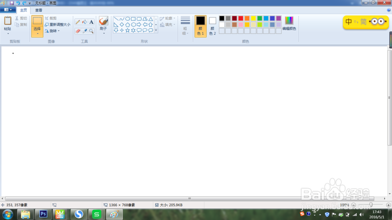Choose the Left arrow shape
This screenshot has width=392, height=220.
[x=145, y=25]
